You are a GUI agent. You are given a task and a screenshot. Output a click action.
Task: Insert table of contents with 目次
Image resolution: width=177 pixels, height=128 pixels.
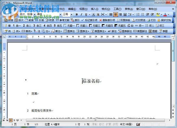click(x=19, y=20)
